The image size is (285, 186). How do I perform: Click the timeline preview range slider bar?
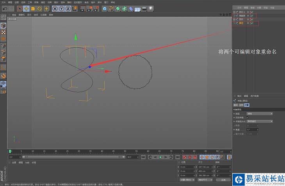coord(74,157)
